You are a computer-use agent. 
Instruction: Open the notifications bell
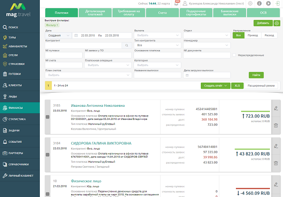pos(176,3)
